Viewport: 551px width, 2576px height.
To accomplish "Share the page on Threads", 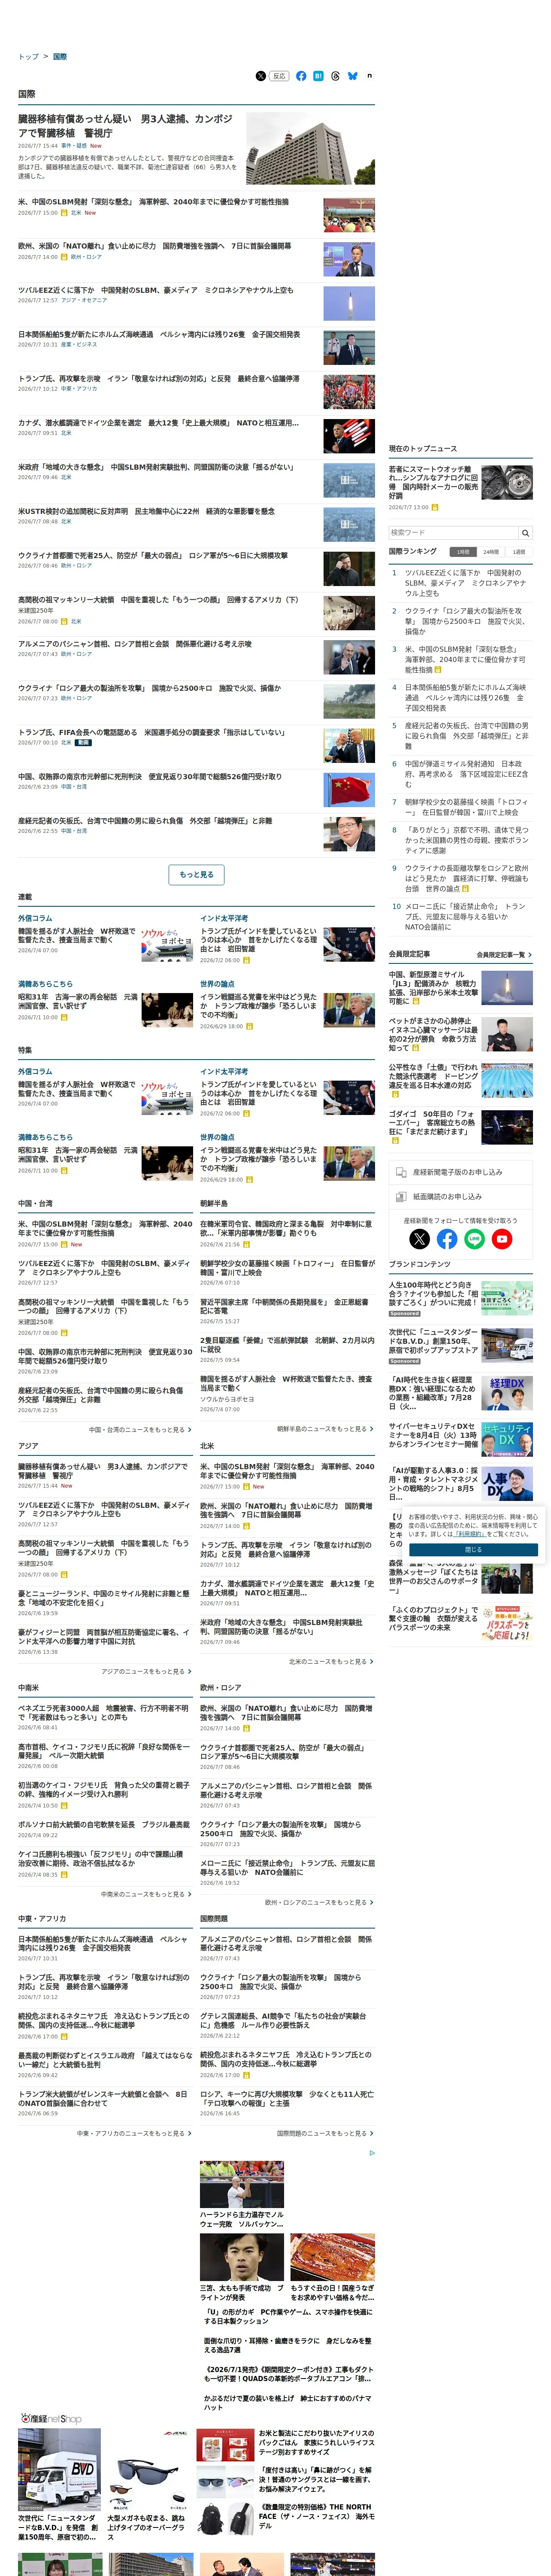I will (x=335, y=76).
